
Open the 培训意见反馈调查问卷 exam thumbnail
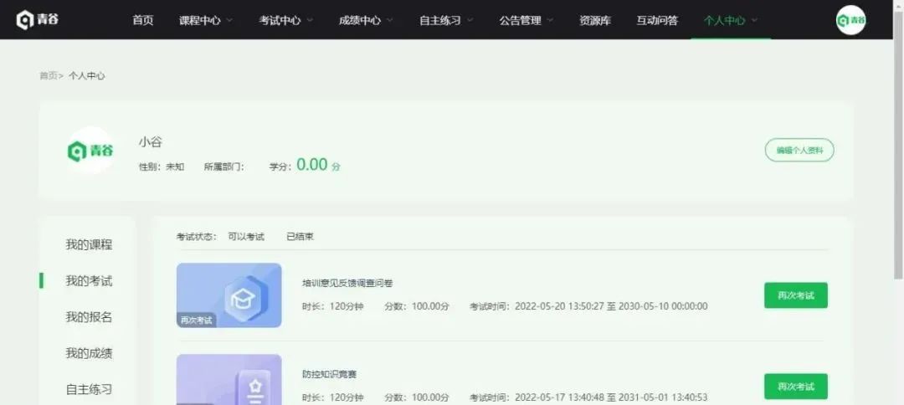coord(229,295)
